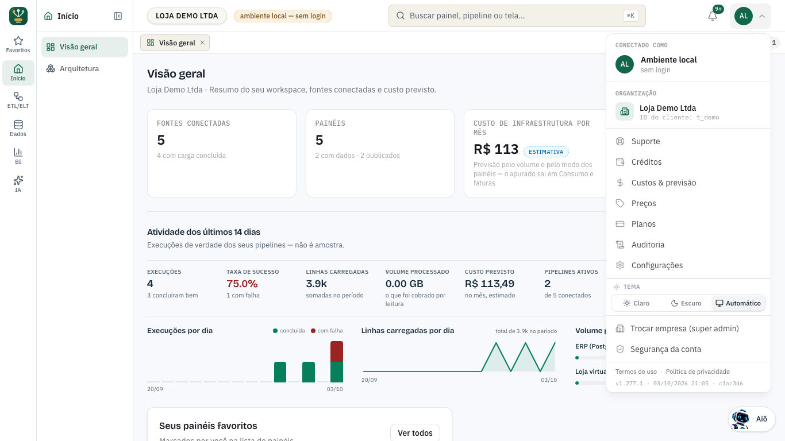Close the Visão geral tab
This screenshot has height=441, width=785.
[202, 42]
